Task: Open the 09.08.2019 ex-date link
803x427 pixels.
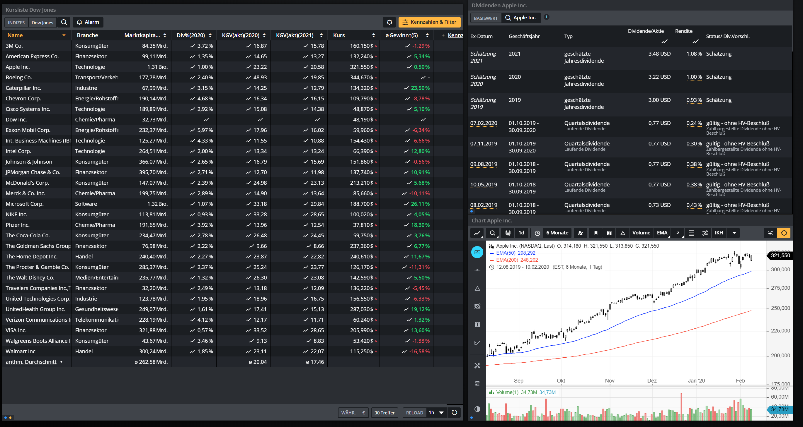Action: coord(484,164)
